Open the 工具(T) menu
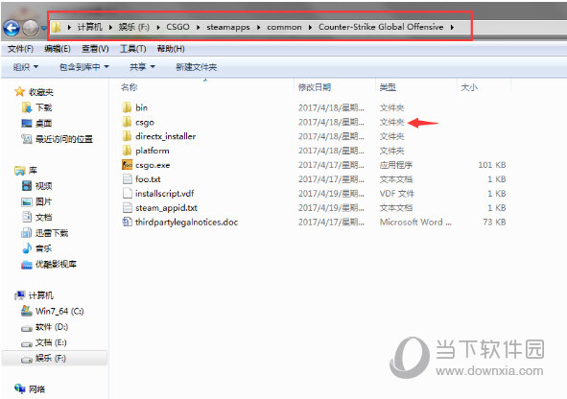 [133, 49]
